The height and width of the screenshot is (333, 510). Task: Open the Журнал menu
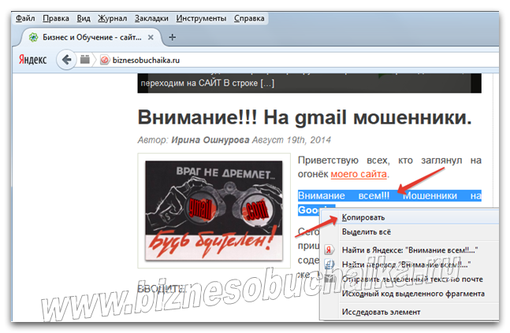(x=112, y=18)
